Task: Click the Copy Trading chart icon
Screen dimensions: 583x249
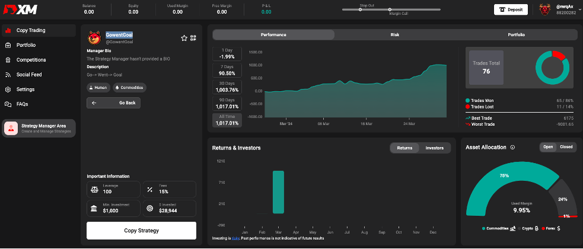Action: (8, 30)
